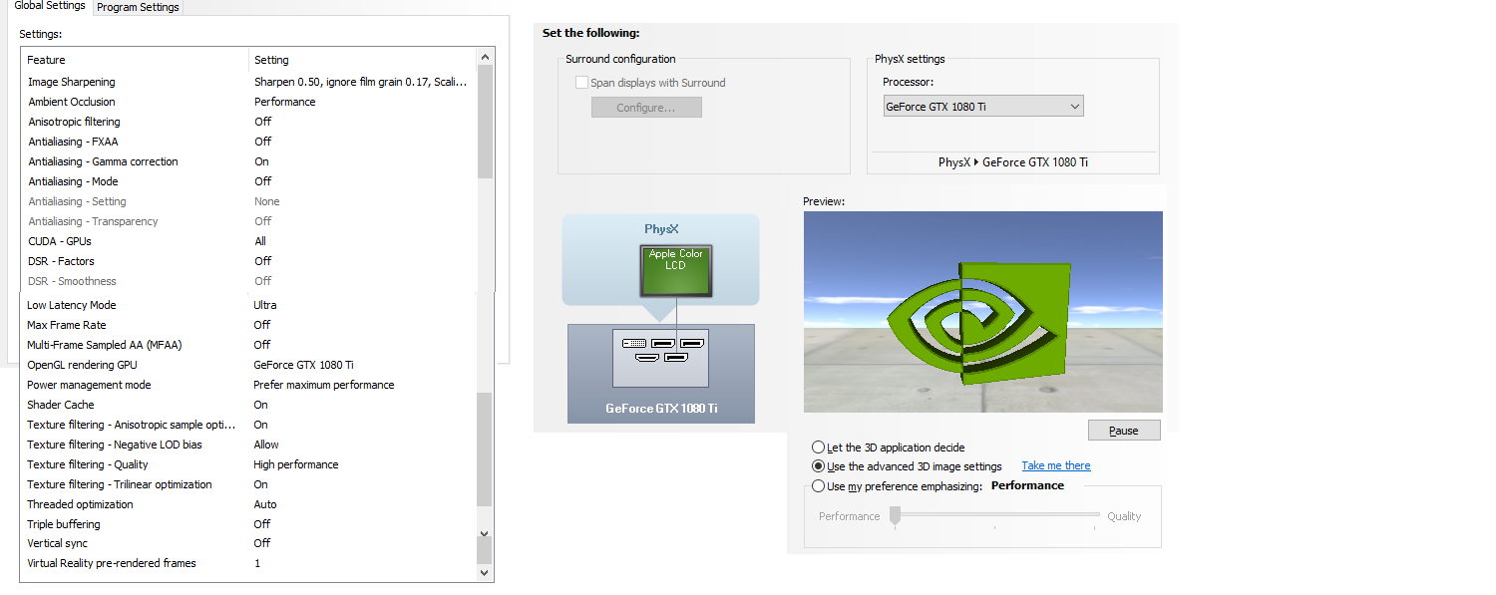Select the CUDA - GPUs row
Viewport: 1496px width, 595px height.
pos(248,241)
